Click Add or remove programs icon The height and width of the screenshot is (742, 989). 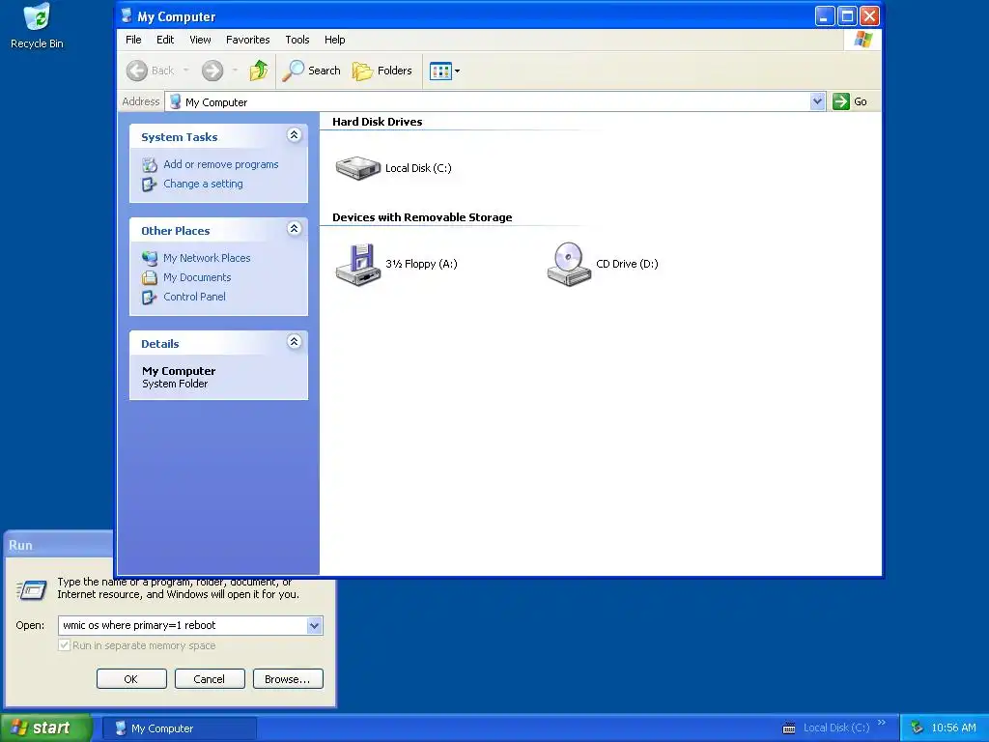(150, 164)
